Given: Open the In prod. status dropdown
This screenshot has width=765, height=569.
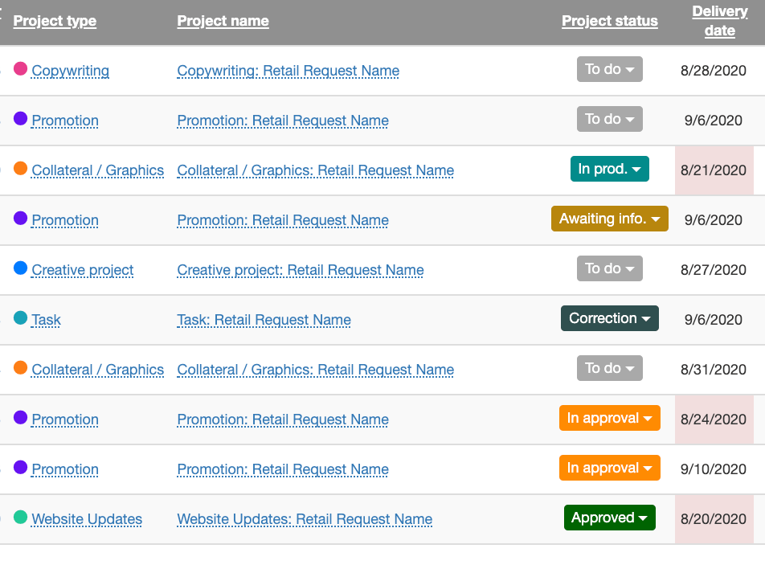Looking at the screenshot, I should [609, 169].
